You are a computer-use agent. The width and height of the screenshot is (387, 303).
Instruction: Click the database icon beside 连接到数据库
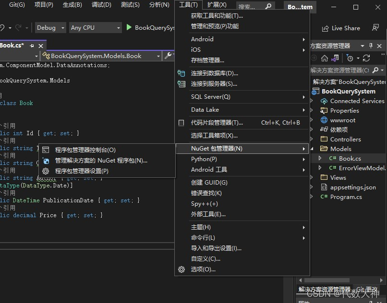click(x=181, y=73)
